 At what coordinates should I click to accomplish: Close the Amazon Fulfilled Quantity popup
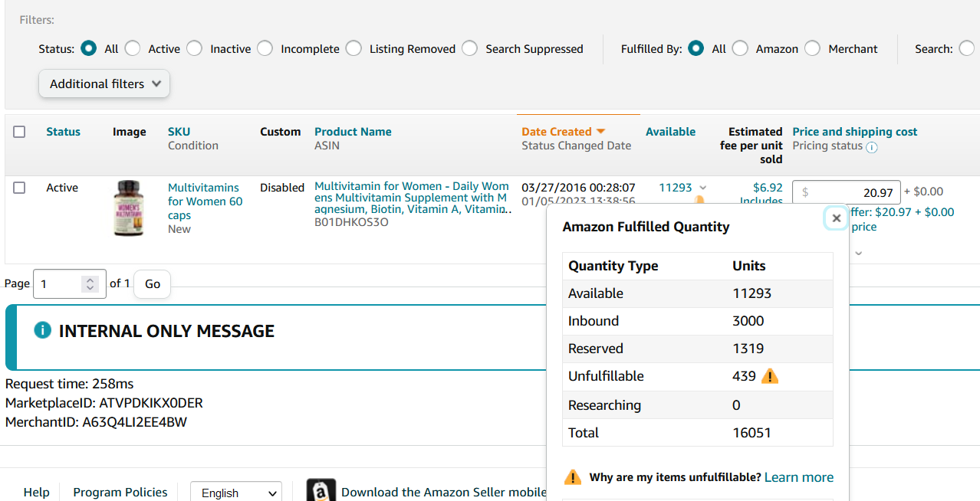[837, 218]
